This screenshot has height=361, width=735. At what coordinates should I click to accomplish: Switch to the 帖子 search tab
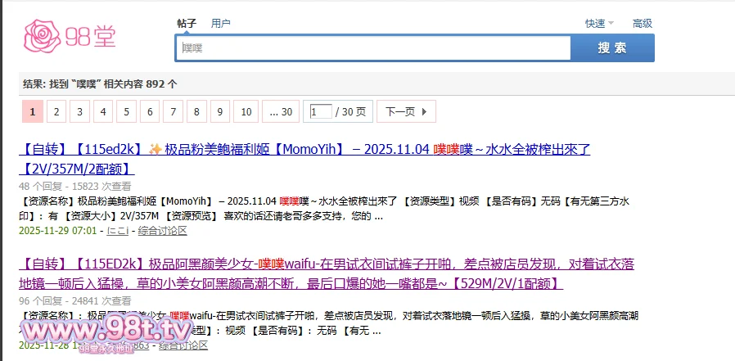click(187, 24)
